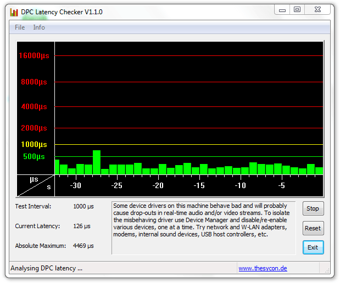
Task: Click the driver warning message text box
Action: click(x=204, y=228)
